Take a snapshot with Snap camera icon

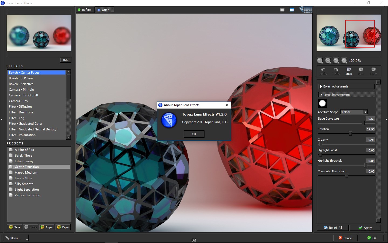point(349,71)
